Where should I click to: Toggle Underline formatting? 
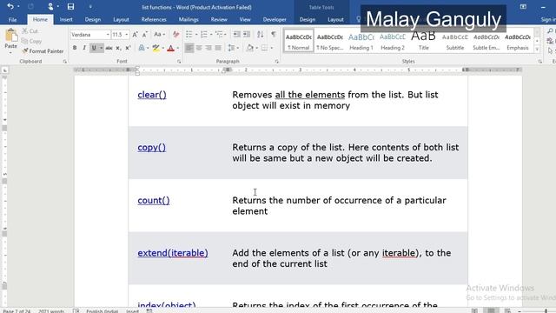[x=94, y=48]
